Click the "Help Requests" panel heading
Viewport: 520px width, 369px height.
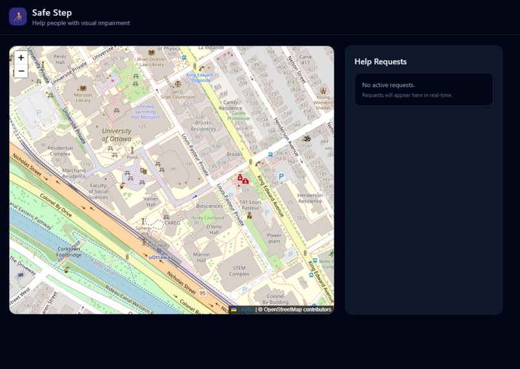(x=381, y=62)
